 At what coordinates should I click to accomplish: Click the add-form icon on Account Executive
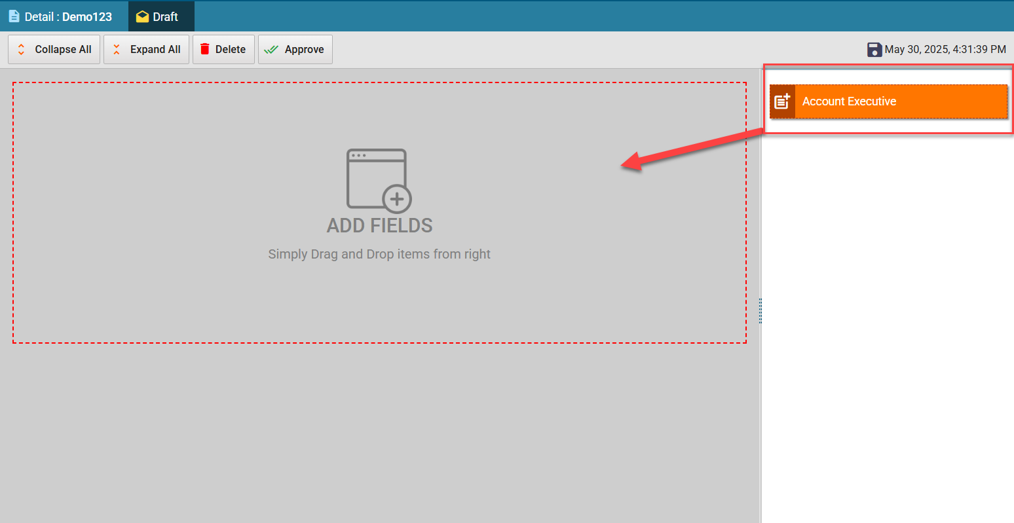(782, 101)
